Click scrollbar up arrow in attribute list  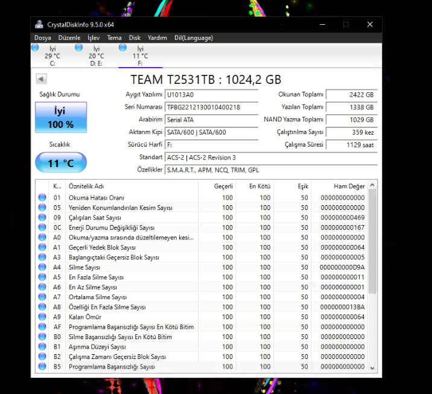pos(372,185)
